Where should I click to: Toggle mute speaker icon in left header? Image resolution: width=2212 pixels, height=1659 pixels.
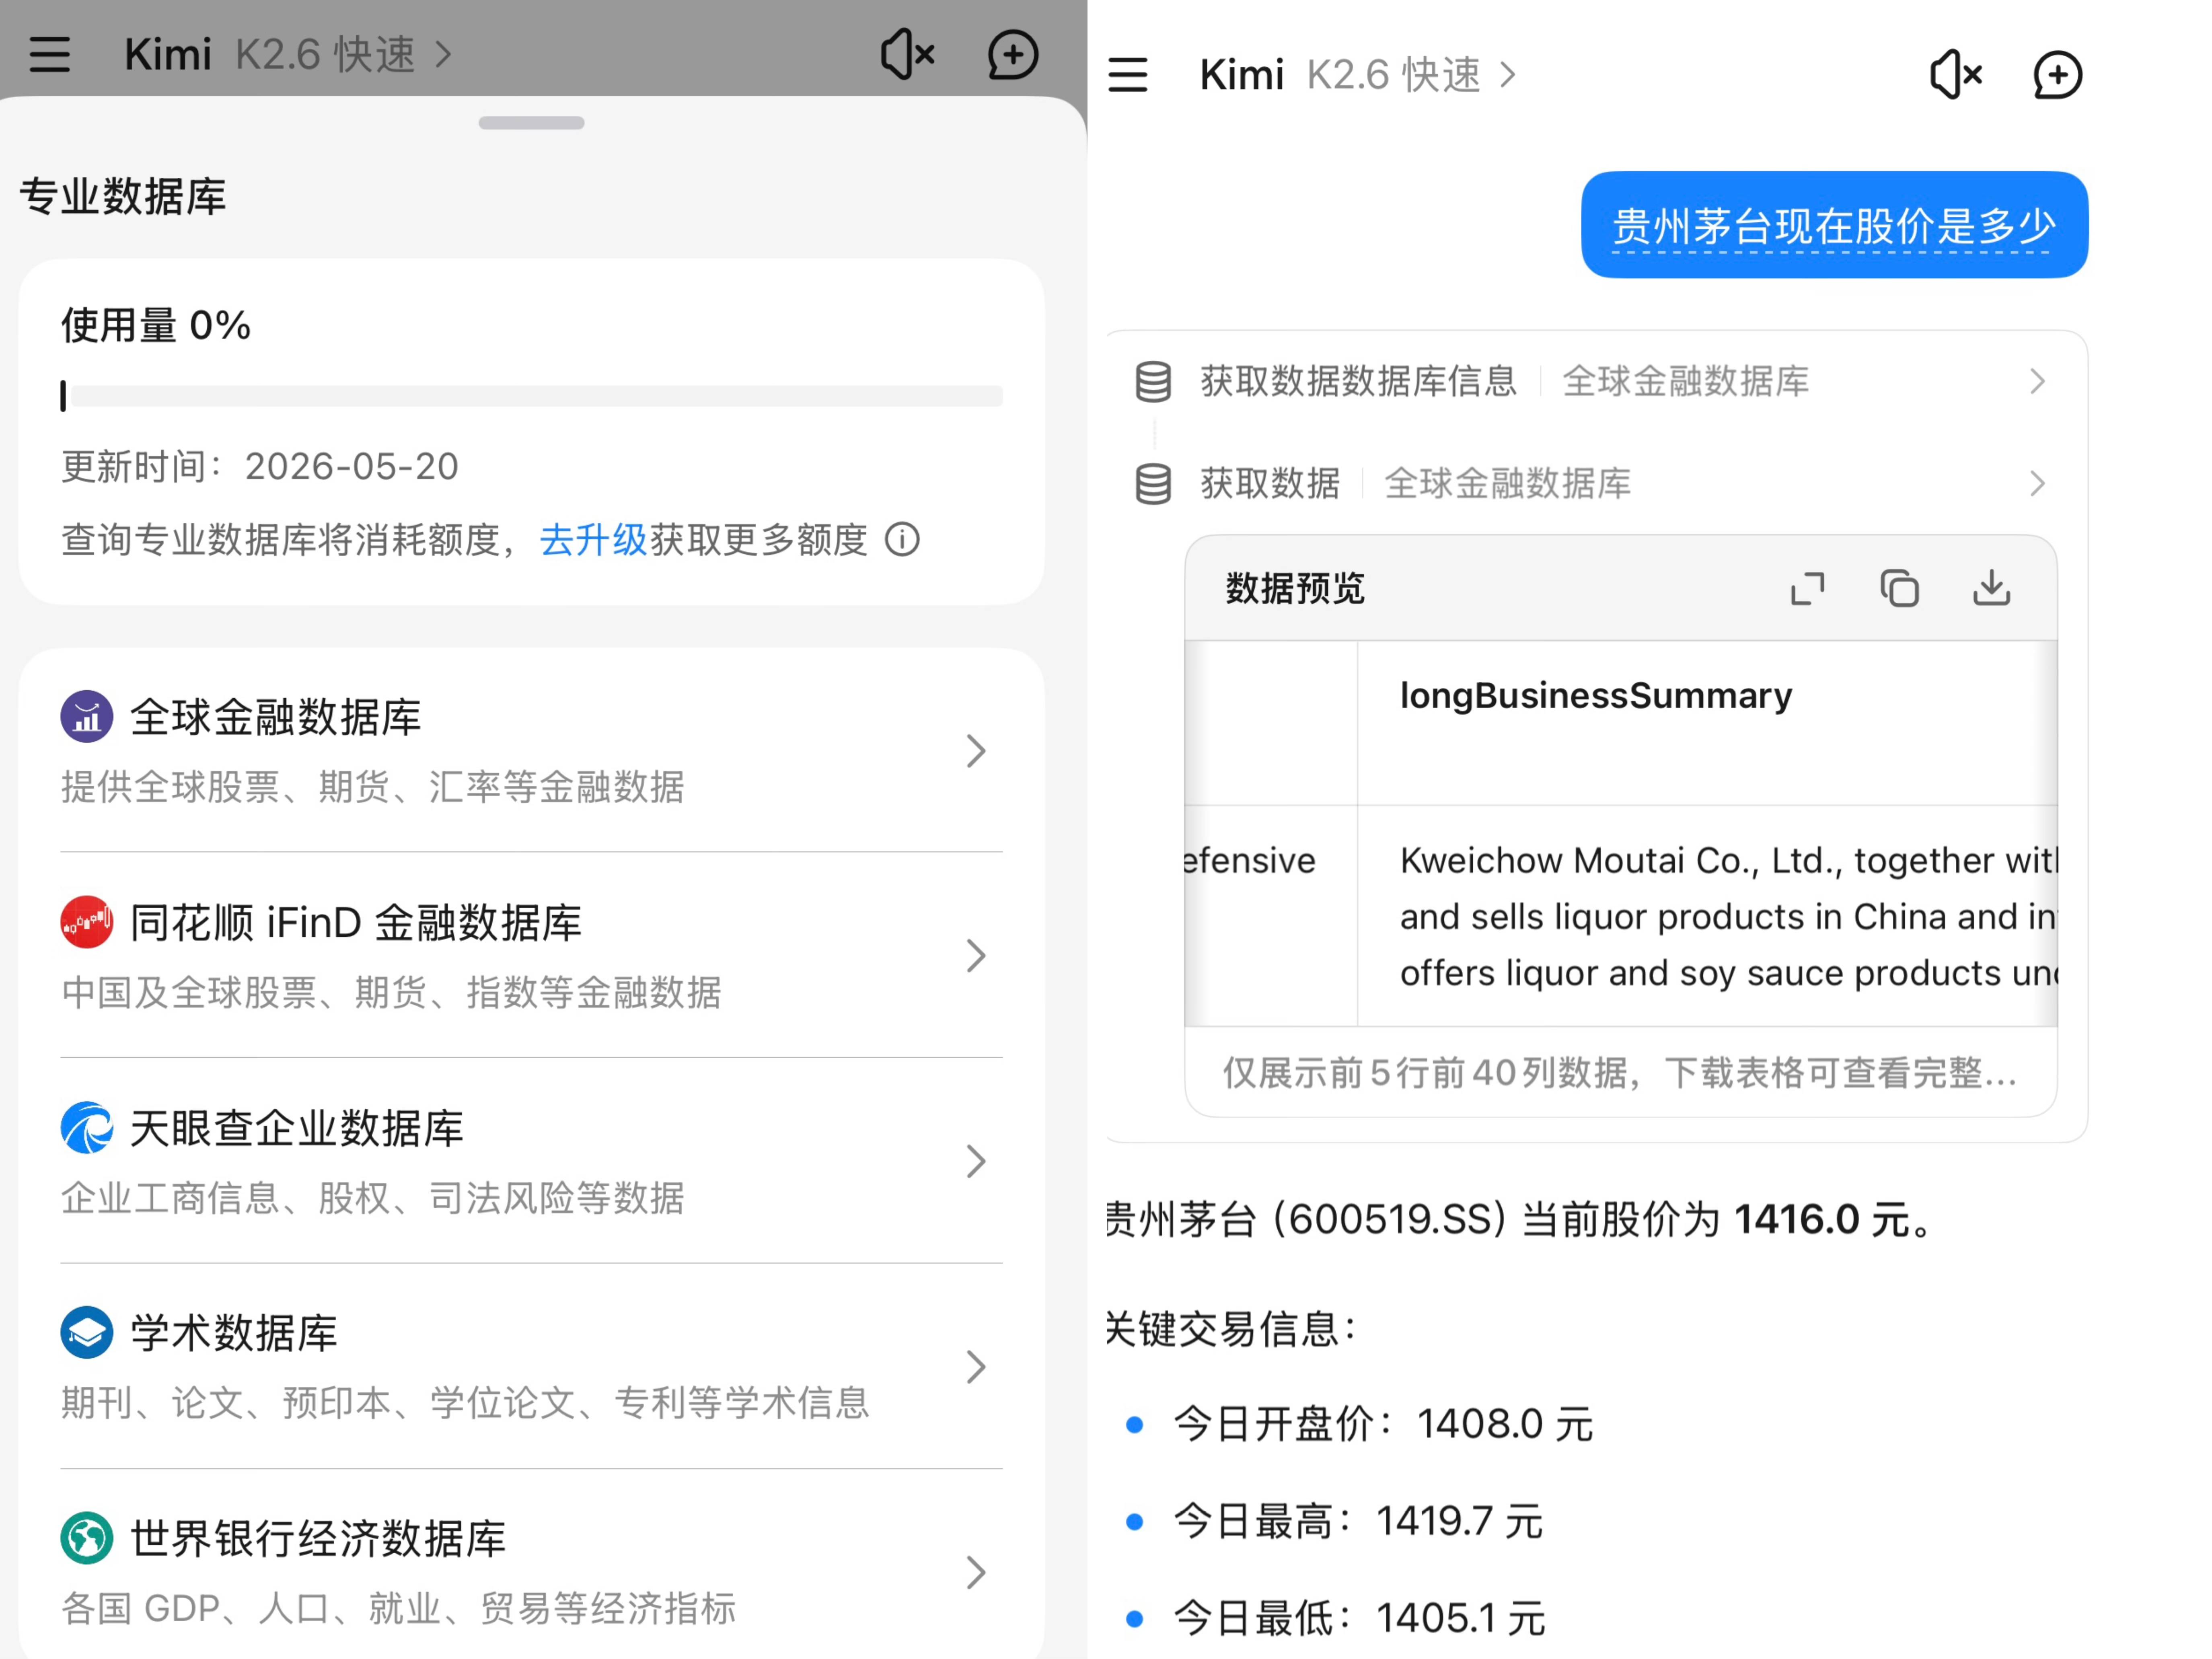click(x=907, y=54)
